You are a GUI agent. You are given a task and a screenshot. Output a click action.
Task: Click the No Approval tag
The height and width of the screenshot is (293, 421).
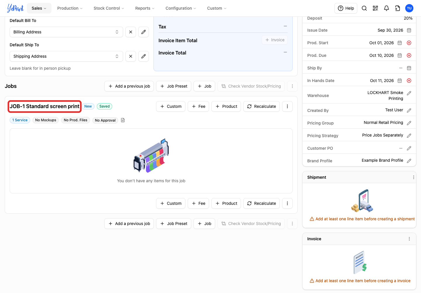tap(105, 120)
